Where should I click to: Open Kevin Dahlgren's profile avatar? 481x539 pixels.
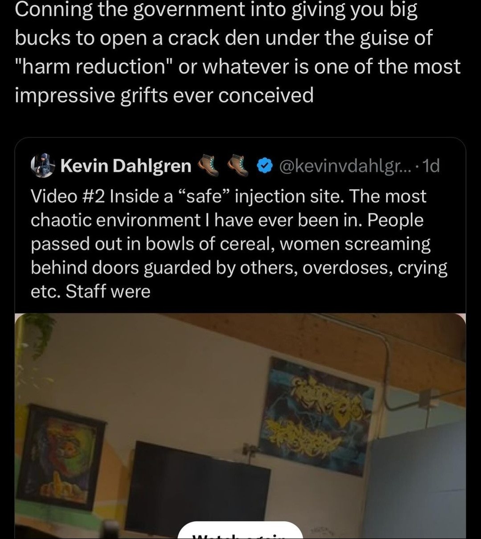(x=42, y=166)
